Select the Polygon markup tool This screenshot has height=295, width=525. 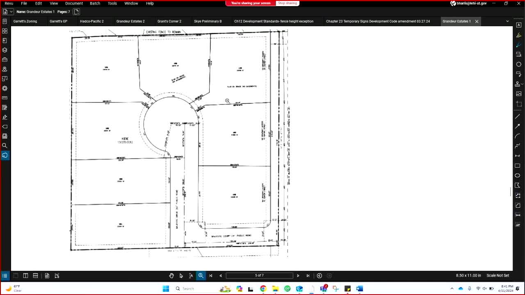pos(518,185)
